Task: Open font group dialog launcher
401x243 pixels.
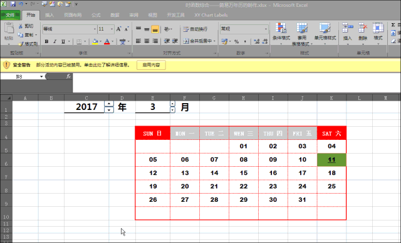Action: 129,53
